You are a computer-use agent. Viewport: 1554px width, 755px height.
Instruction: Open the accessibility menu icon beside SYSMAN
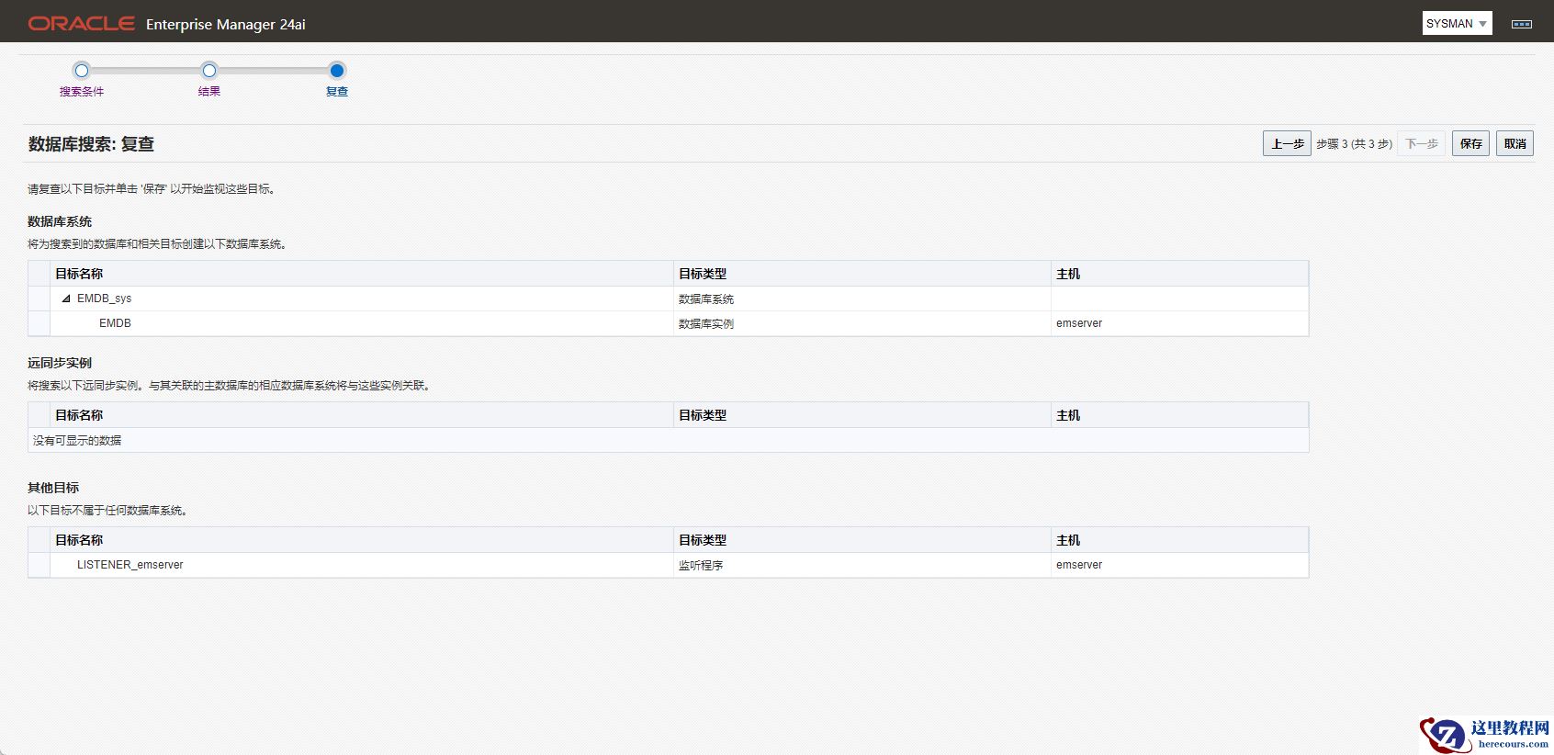coord(1522,24)
